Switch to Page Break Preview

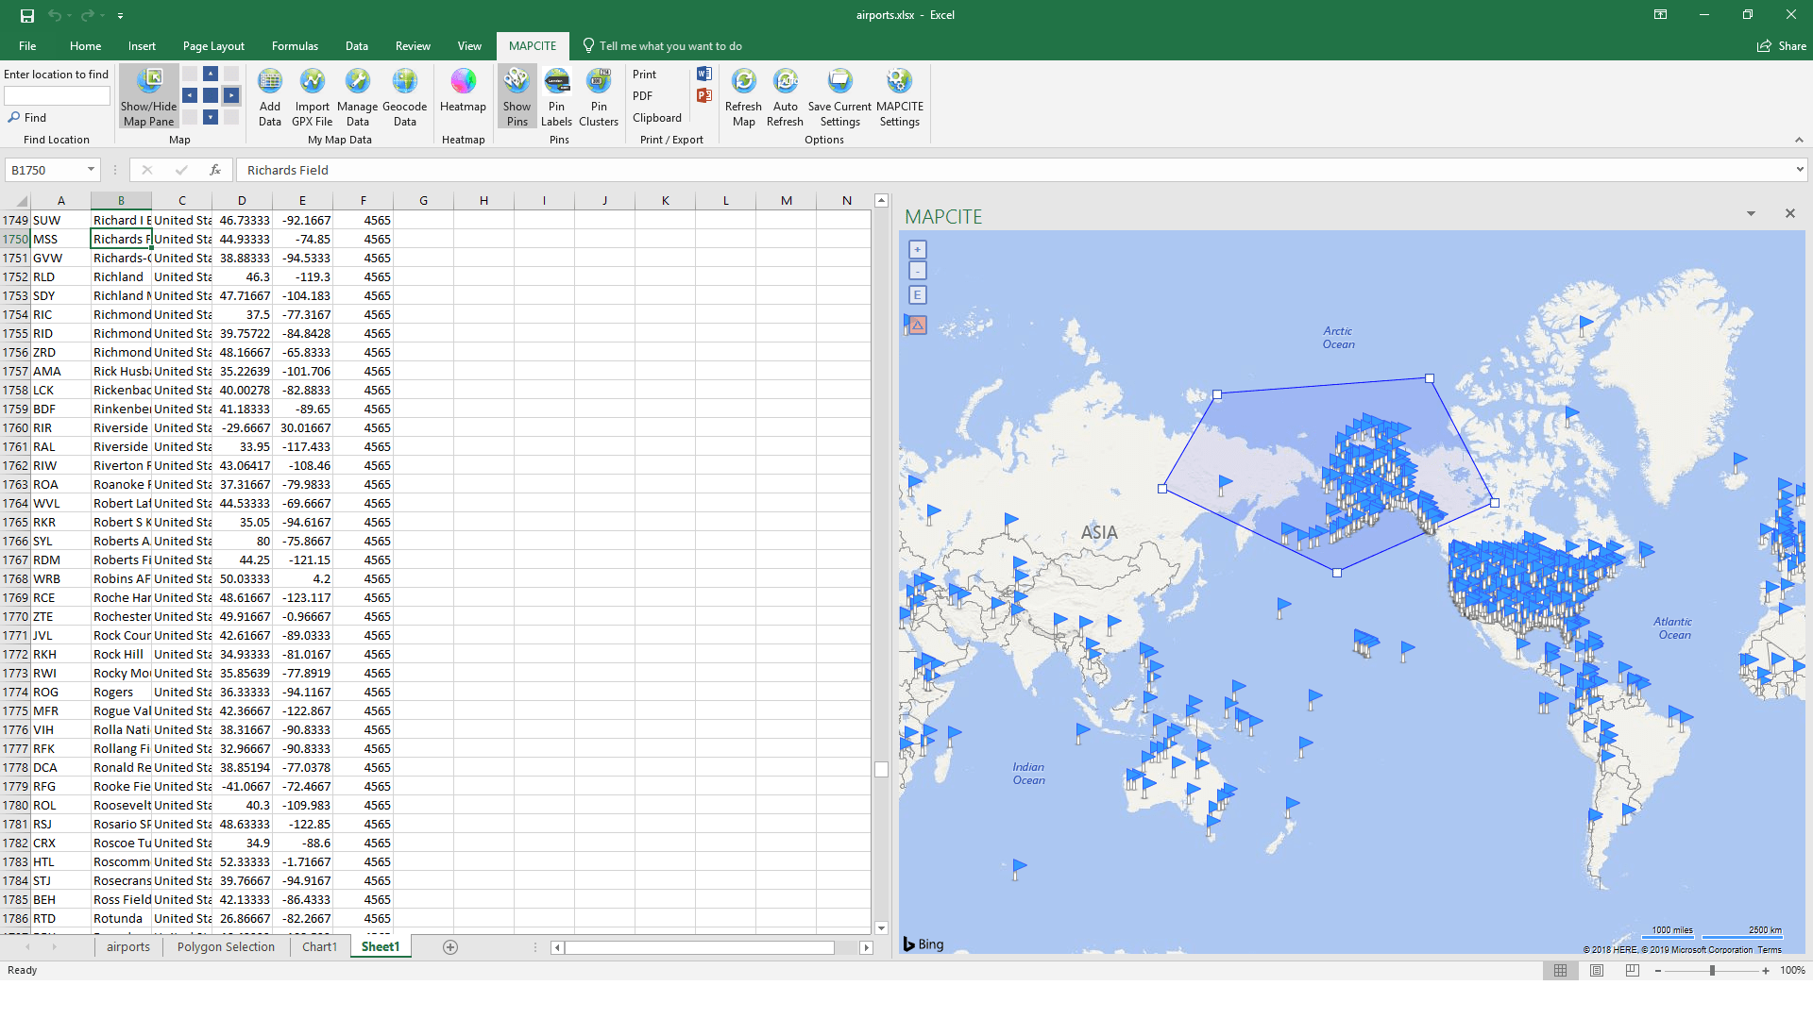(x=1633, y=970)
